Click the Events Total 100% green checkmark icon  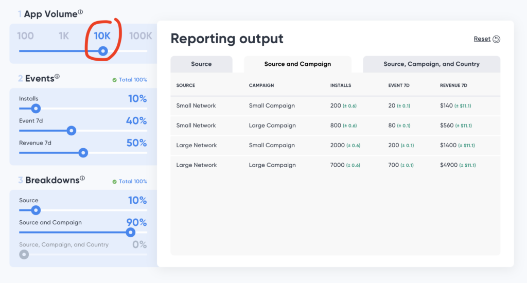coord(115,80)
